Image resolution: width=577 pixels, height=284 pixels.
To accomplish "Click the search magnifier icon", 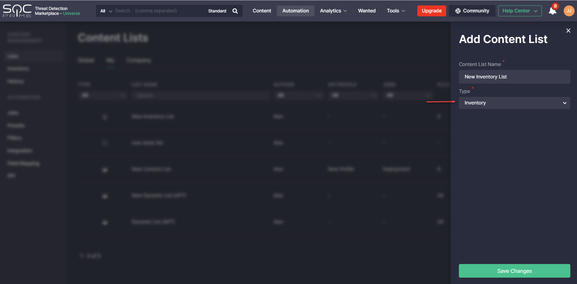I will (x=235, y=11).
